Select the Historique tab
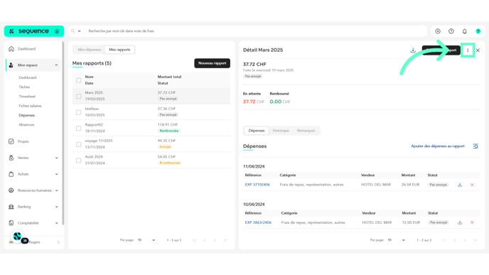The width and height of the screenshot is (489, 275). pos(281,131)
